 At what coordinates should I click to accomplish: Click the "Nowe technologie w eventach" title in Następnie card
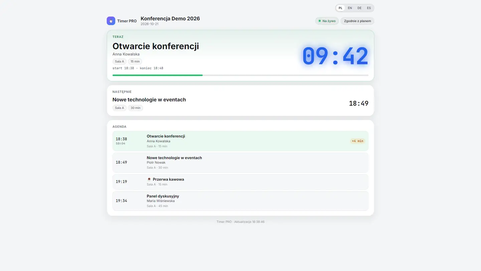149,100
